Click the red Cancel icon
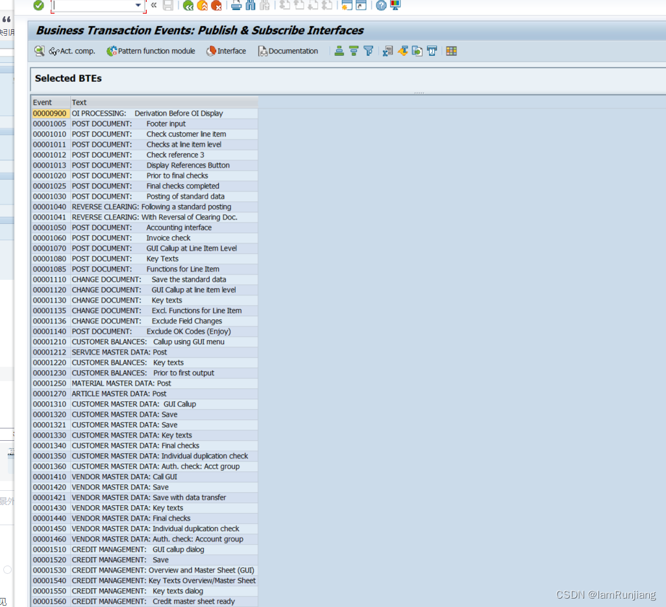This screenshot has height=607, width=666. (x=217, y=5)
